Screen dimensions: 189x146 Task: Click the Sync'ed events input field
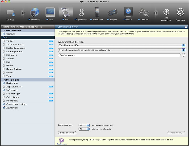click(x=119, y=55)
